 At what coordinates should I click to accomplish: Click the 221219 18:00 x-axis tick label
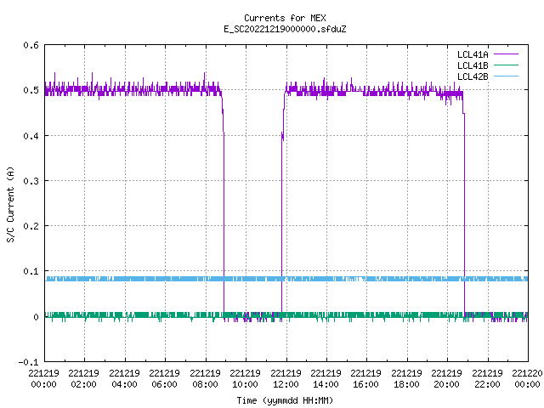click(x=406, y=378)
